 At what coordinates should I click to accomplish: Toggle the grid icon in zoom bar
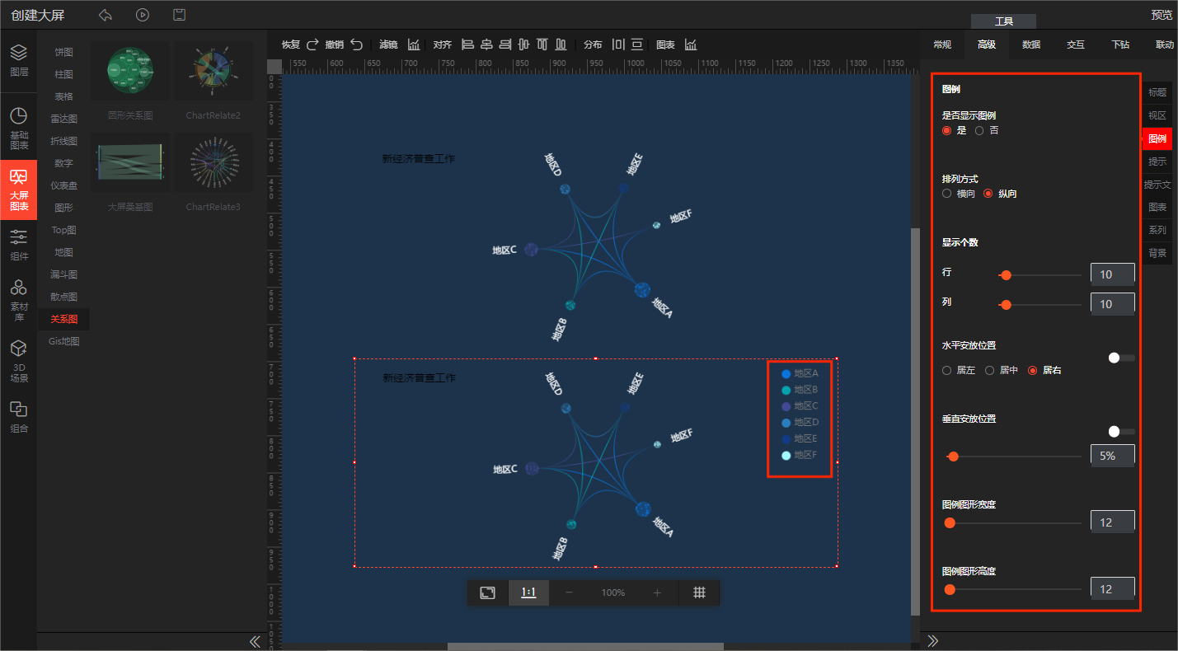[x=699, y=592]
